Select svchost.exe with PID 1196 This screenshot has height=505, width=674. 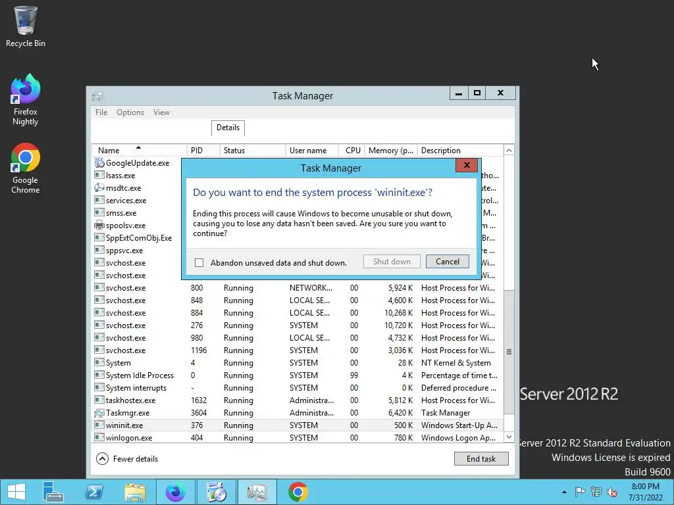pyautogui.click(x=298, y=350)
